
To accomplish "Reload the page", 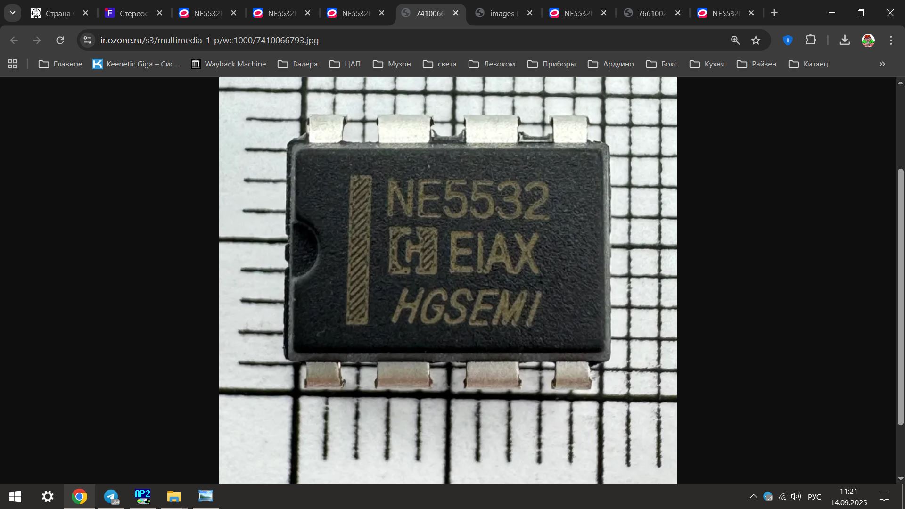I will click(x=60, y=41).
